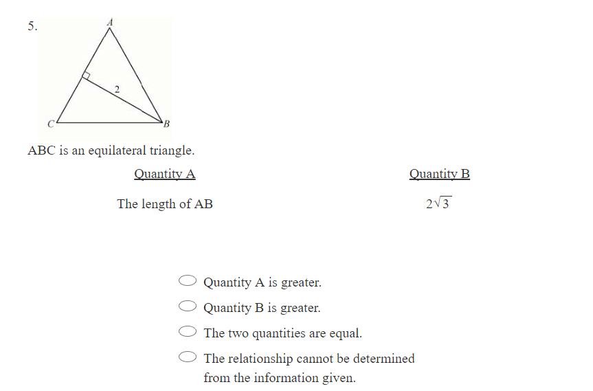This screenshot has width=593, height=391.
Task: Choose the "two quantities are equal" radio button
Action: (x=188, y=332)
